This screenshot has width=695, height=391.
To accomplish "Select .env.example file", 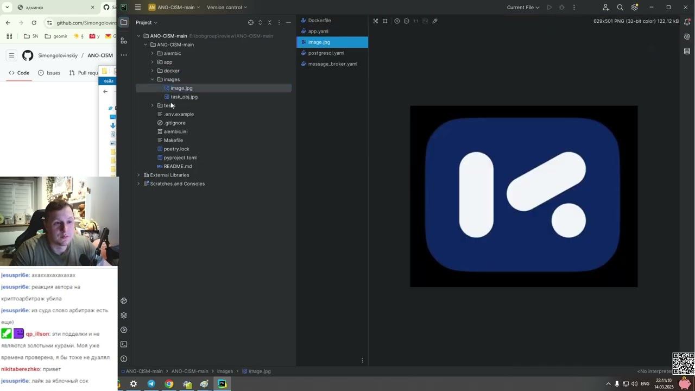I will pos(179,114).
